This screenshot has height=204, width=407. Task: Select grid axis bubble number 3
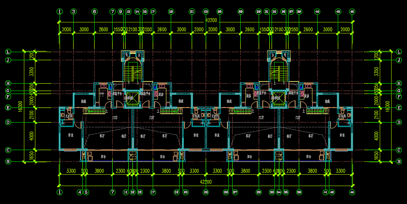[74, 12]
